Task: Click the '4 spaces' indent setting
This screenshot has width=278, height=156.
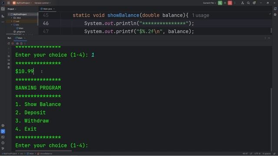Action: (x=266, y=154)
